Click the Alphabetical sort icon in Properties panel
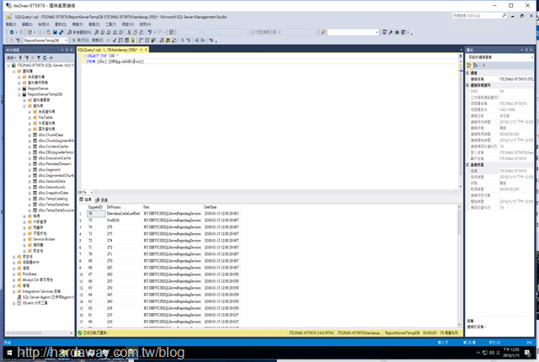 [x=476, y=66]
